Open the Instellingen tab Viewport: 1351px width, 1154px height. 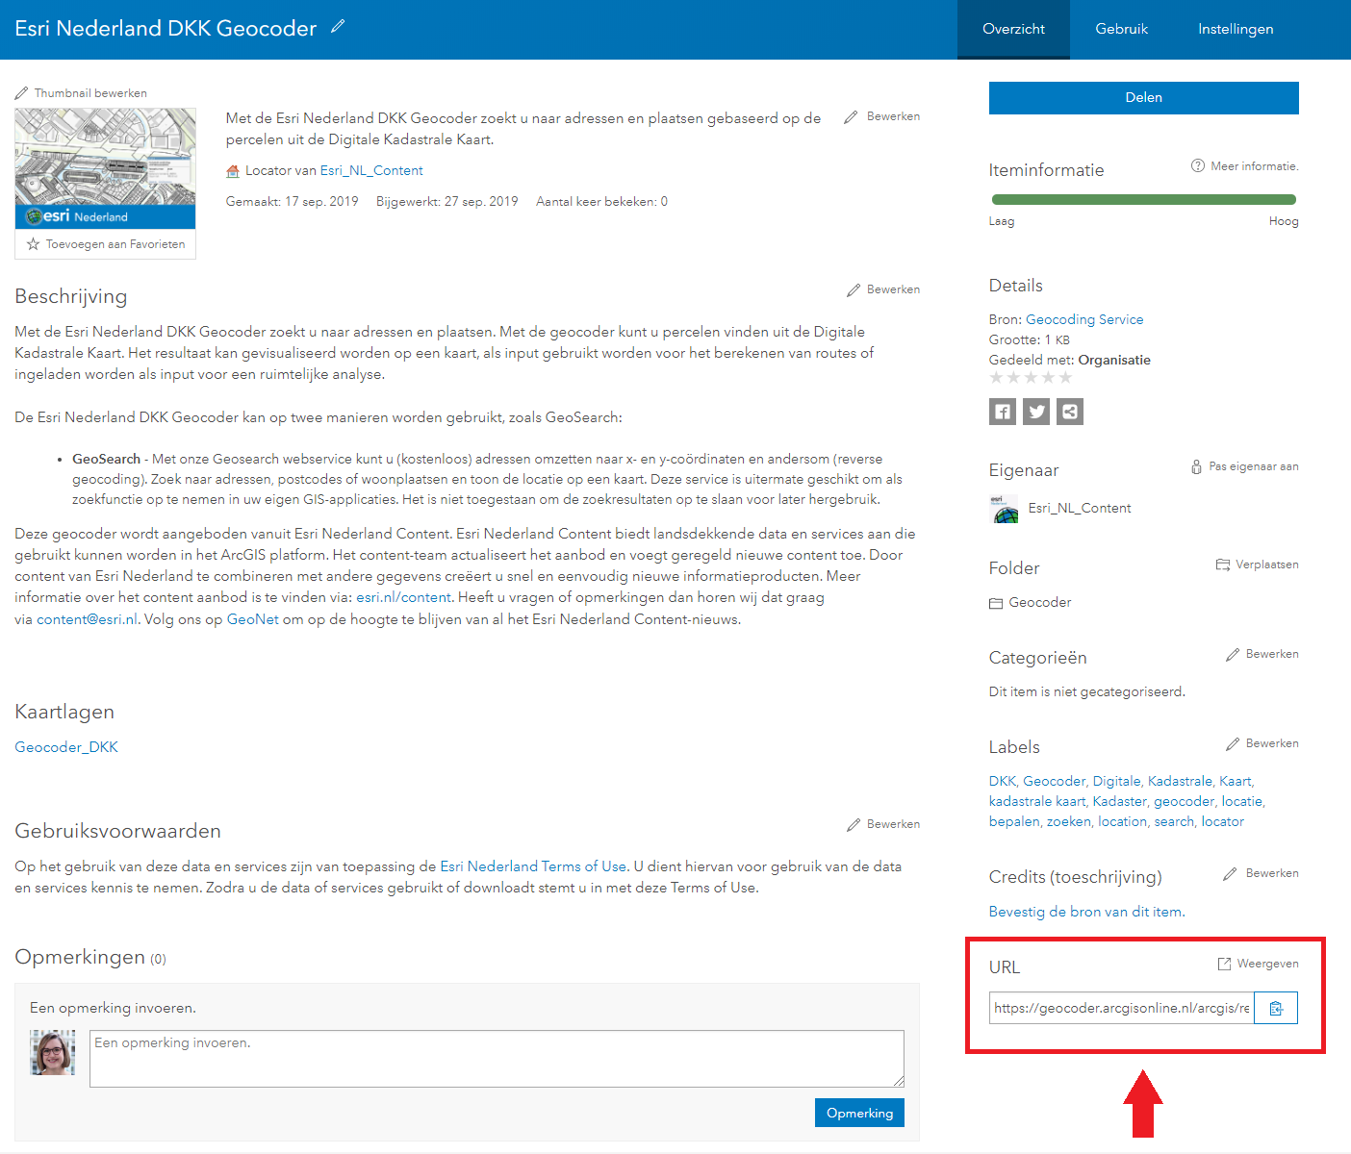[1236, 30]
